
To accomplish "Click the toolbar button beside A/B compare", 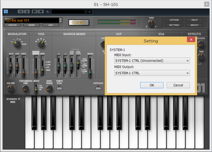I will [x=41, y=11].
